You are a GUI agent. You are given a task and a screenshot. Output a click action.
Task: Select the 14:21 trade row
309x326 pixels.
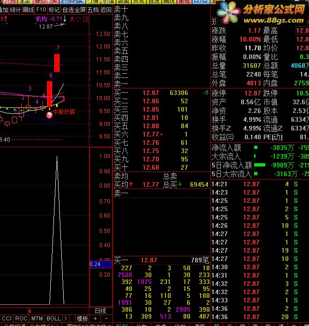click(x=260, y=184)
